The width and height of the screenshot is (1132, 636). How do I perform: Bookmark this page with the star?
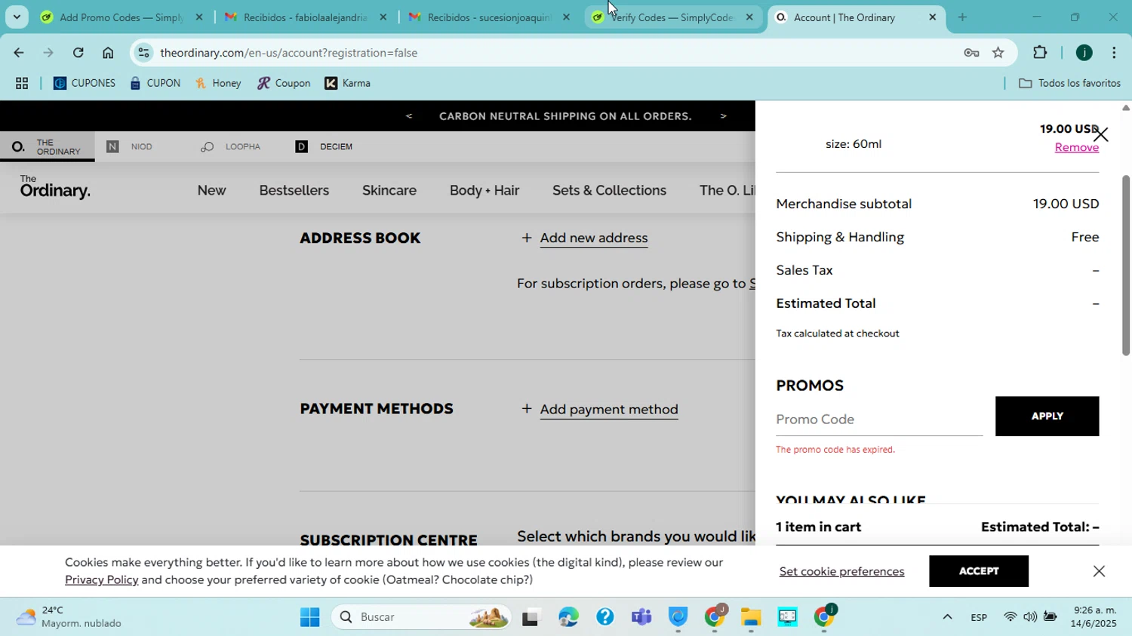(998, 53)
